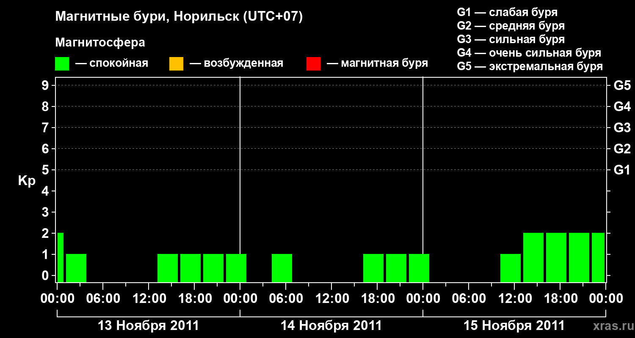Click the 12:00 time label above 13 Ноября

tap(149, 299)
